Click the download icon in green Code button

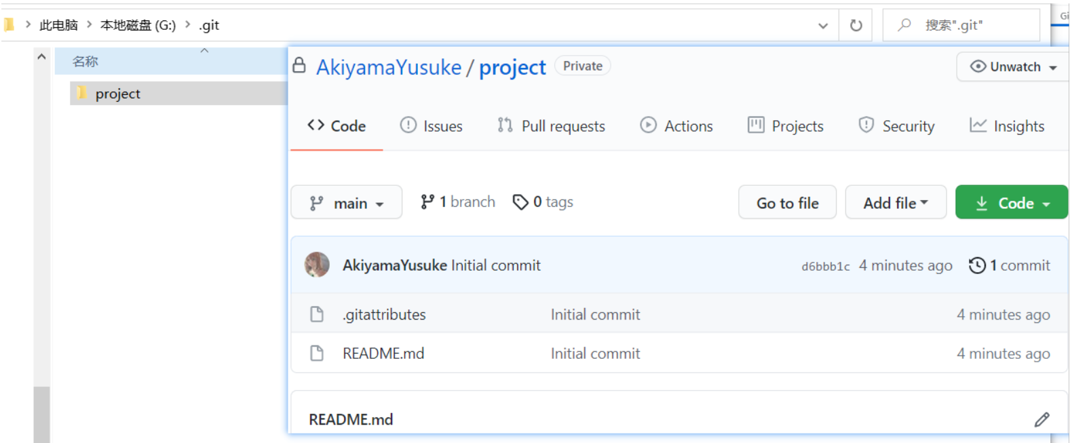[x=981, y=204]
